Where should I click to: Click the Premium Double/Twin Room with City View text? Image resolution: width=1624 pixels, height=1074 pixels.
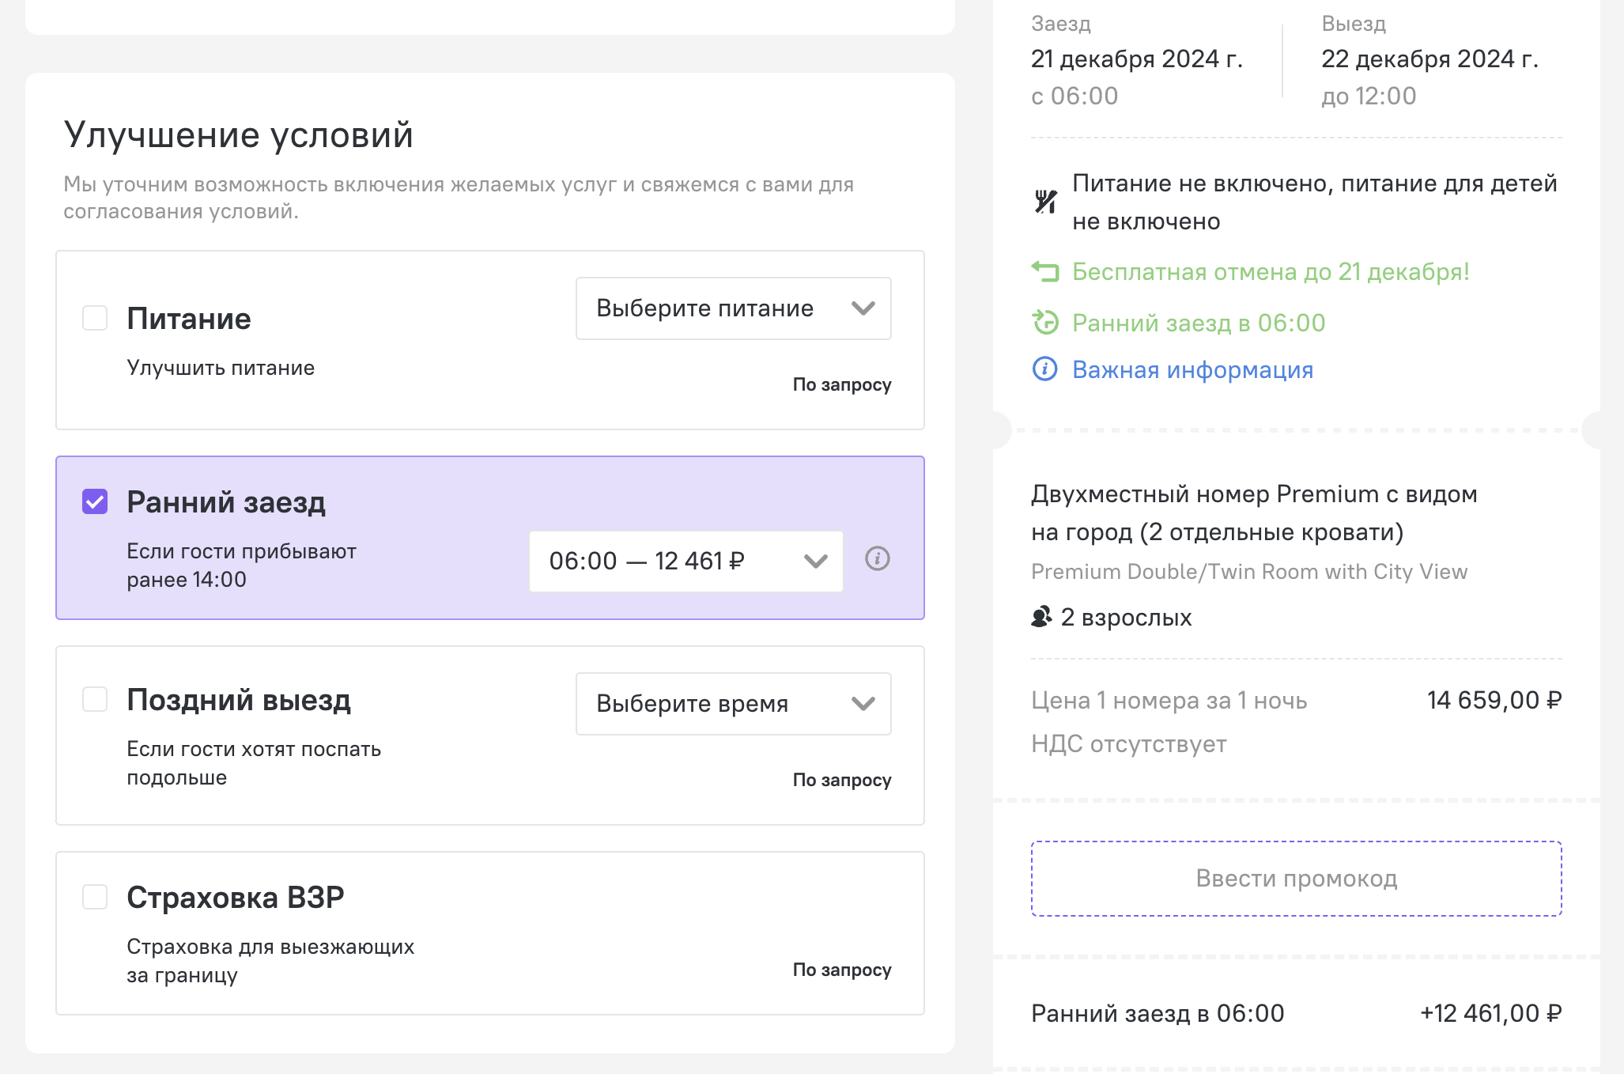click(1249, 572)
